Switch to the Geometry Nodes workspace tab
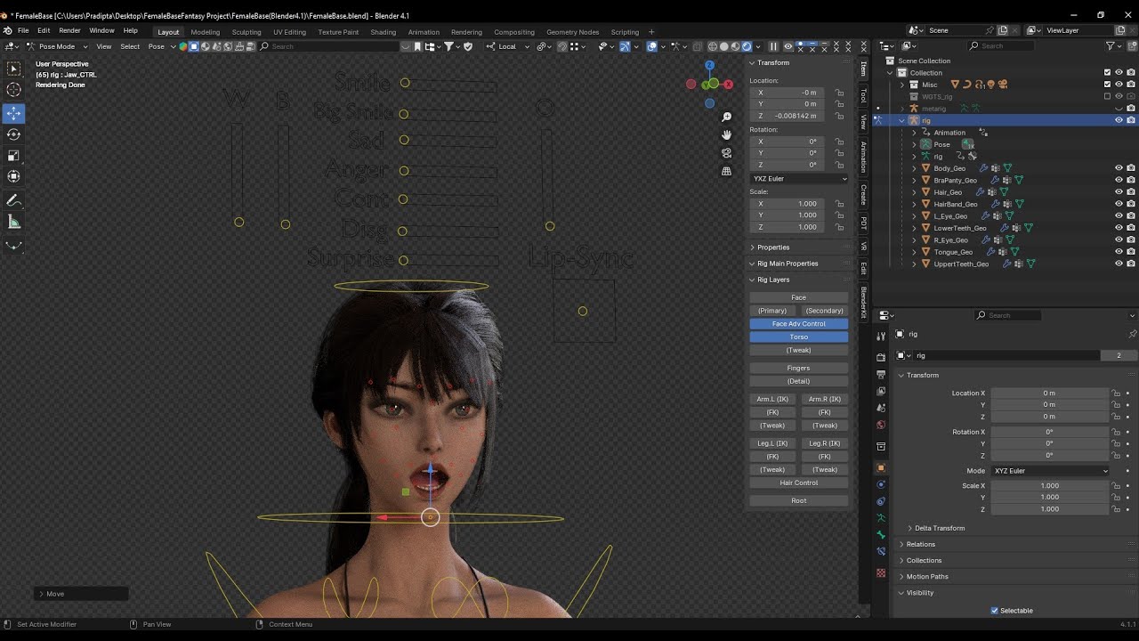The height and width of the screenshot is (641, 1139). click(572, 32)
